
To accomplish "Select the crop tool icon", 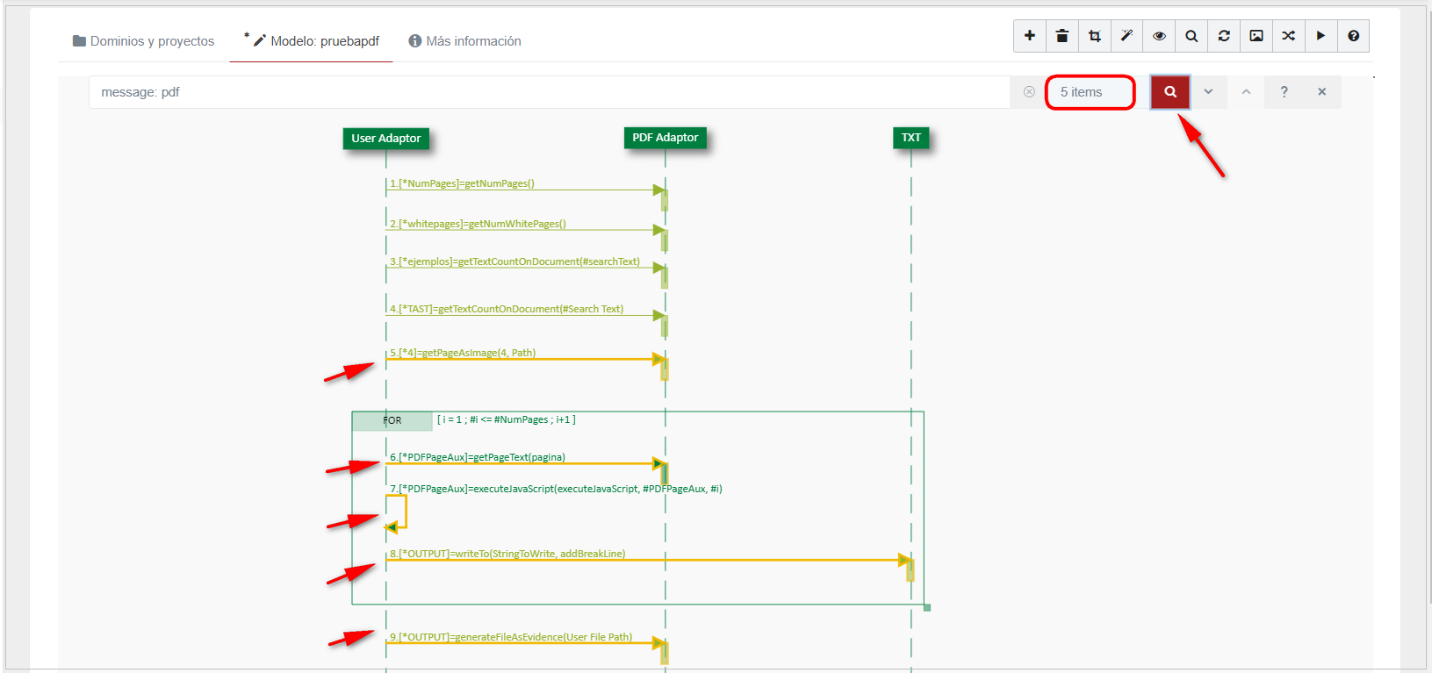I will tap(1094, 36).
